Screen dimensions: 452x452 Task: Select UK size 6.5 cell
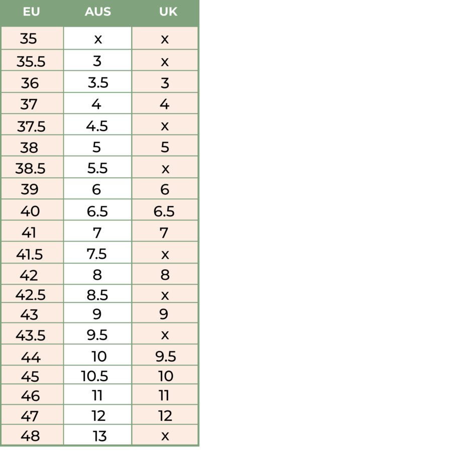(x=164, y=211)
